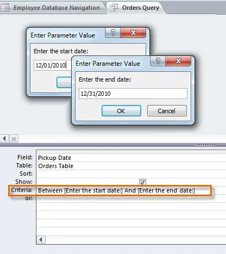Click 'Enter the start date:' label

[61, 51]
